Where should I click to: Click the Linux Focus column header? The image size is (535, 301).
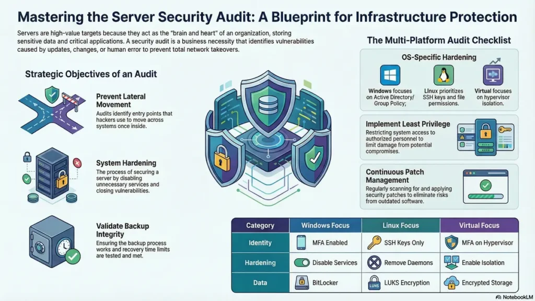tap(401, 225)
